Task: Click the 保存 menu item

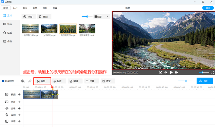Action: pyautogui.click(x=25, y=8)
